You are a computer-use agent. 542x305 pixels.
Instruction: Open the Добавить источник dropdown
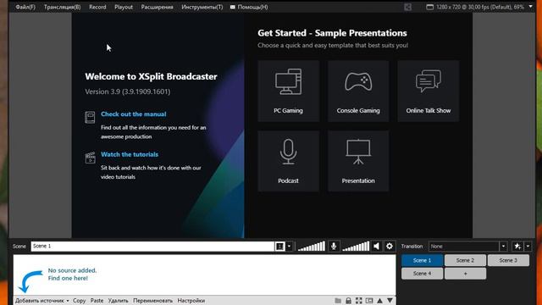[x=42, y=301]
